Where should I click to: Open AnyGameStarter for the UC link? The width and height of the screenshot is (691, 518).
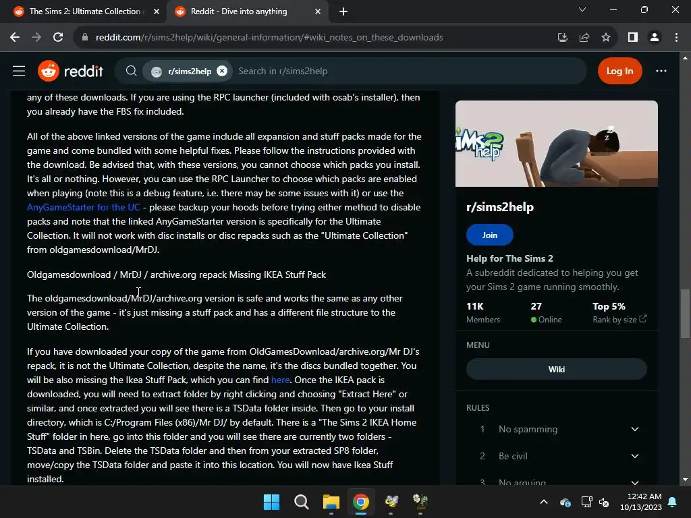point(83,207)
